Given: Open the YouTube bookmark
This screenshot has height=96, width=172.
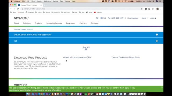Looking at the screenshot, I should [98, 12].
